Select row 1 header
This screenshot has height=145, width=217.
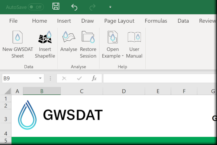pos(6,99)
